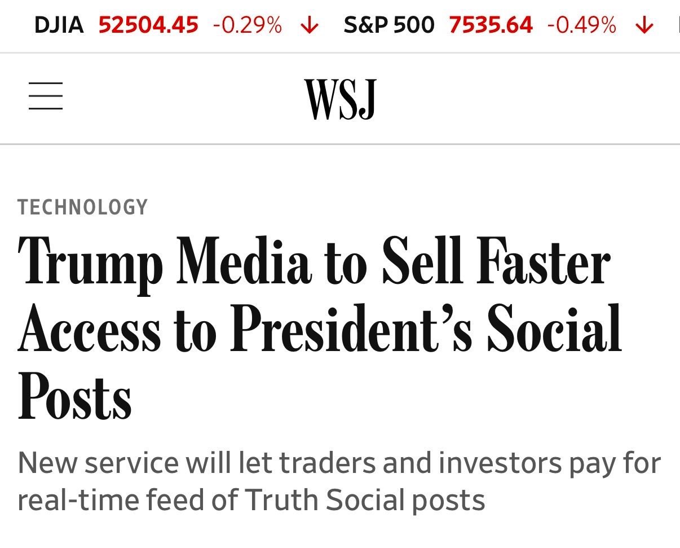Open the hamburger navigation menu
680x548 pixels.
tap(46, 96)
